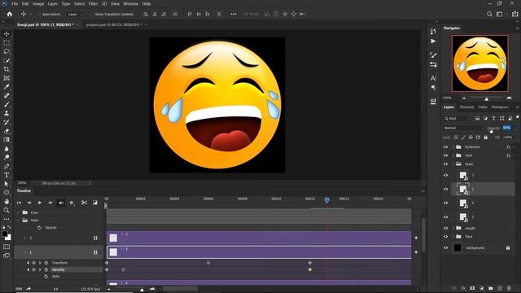Switch to the Channels tab
This screenshot has width=521, height=293.
click(x=466, y=107)
